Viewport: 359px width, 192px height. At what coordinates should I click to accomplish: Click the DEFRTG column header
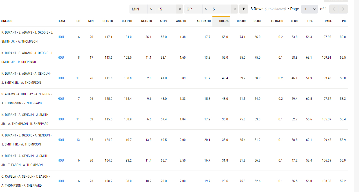[127, 21]
